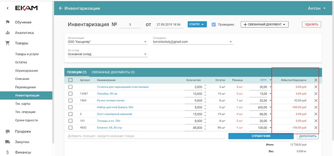Go back using arrow beside Инвентаризации
The height and width of the screenshot is (156, 334).
[61, 8]
